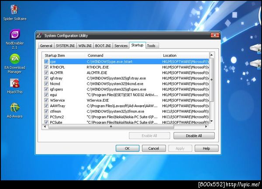Screen dimensions: 262x189
Task: Select the 'RTHDCPL.EXE' command cell
Action: click(98, 67)
